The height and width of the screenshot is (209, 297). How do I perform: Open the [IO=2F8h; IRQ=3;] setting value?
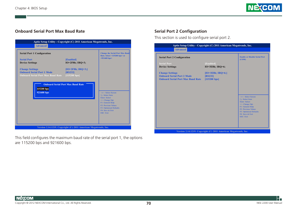tap(77, 69)
